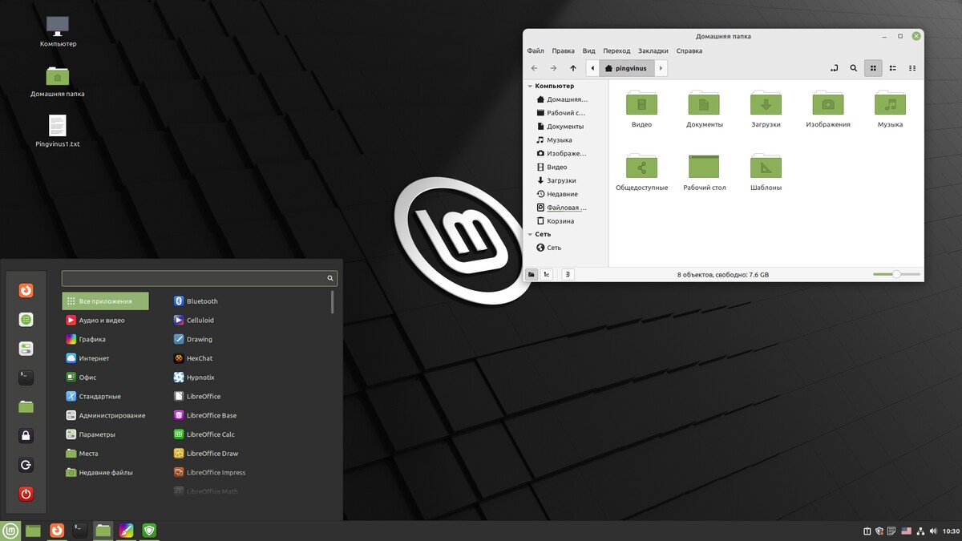Switch to list view in the file manager
The width and height of the screenshot is (962, 541).
893,68
